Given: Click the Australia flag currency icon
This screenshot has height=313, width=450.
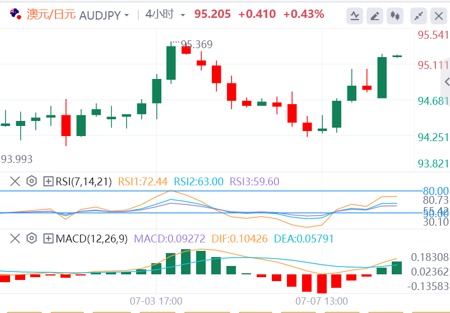Looking at the screenshot, I should (x=16, y=14).
